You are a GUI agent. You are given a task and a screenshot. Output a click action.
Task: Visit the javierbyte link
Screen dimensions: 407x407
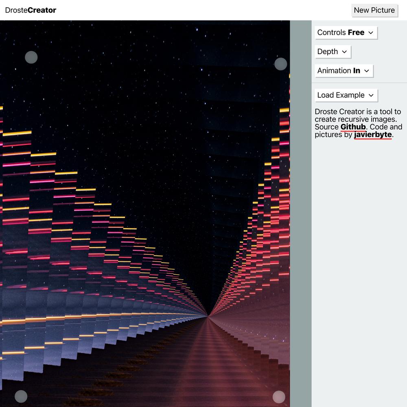pyautogui.click(x=373, y=135)
